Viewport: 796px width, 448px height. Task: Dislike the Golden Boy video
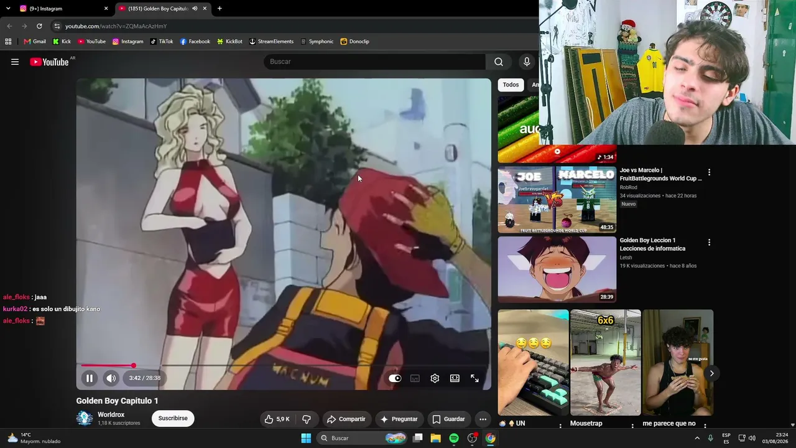click(x=307, y=419)
